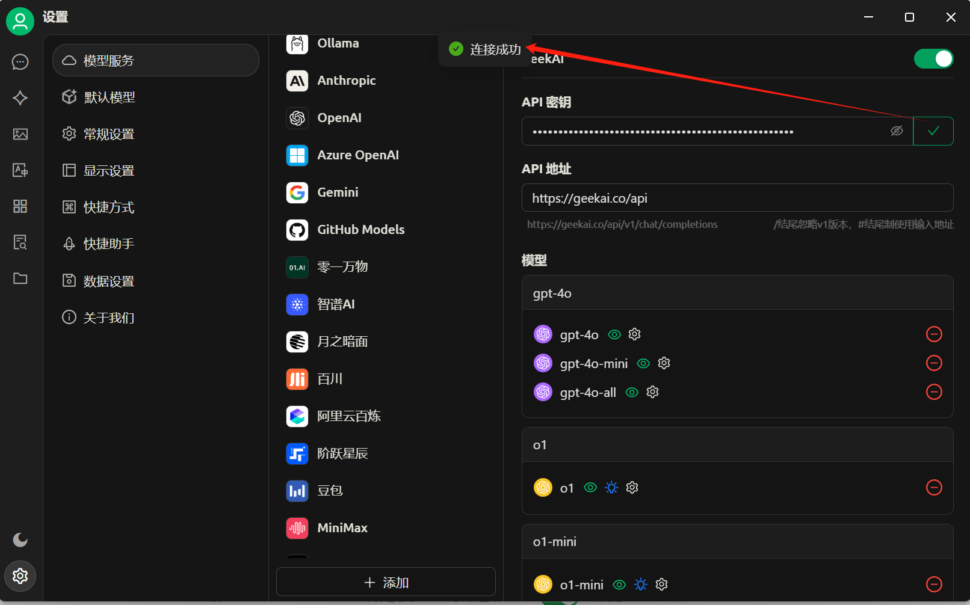Image resolution: width=970 pixels, height=605 pixels.
Task: Choose 零一万物 provider
Action: (x=386, y=267)
